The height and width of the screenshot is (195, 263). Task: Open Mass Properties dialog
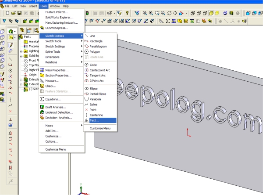57,70
